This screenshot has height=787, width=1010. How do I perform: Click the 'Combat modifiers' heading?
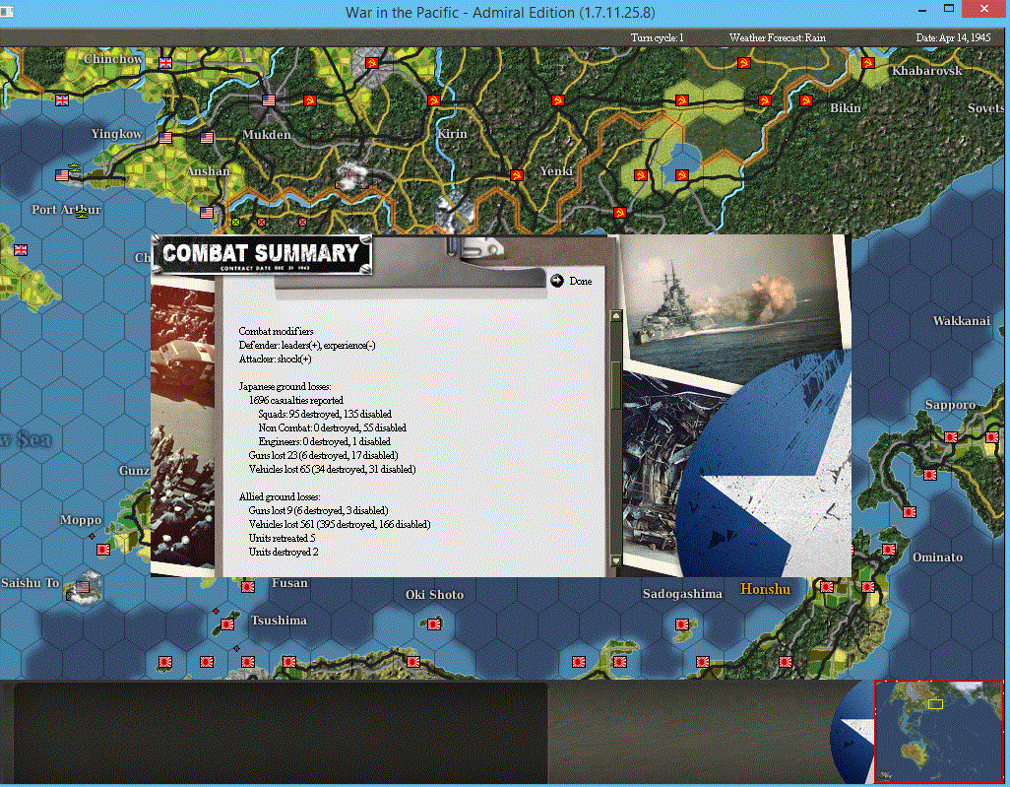(276, 331)
